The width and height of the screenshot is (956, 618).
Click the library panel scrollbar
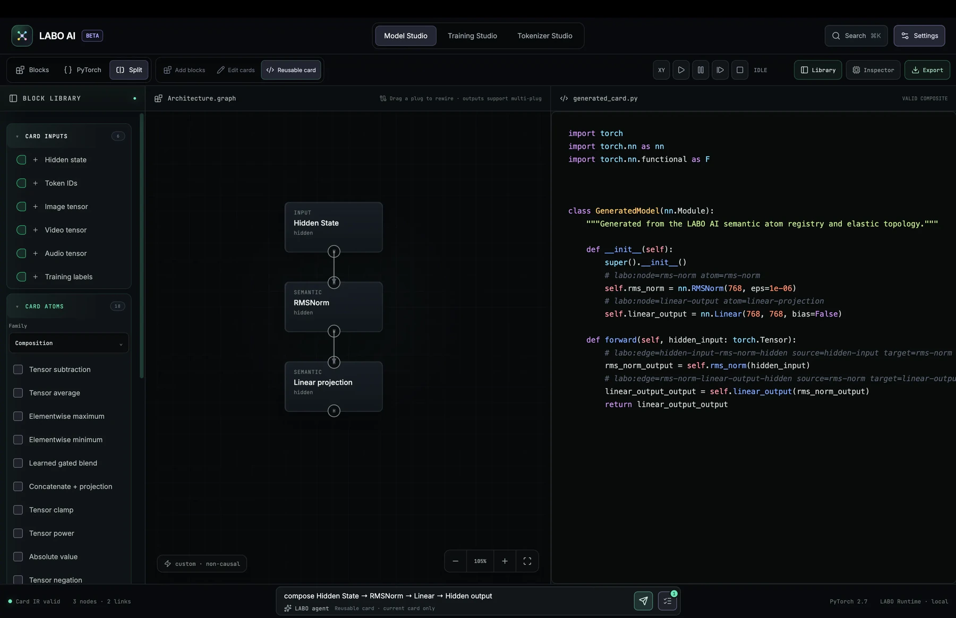pyautogui.click(x=141, y=245)
